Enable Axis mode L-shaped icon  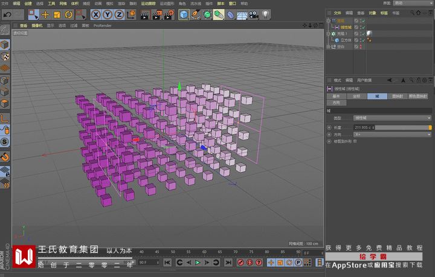click(x=5, y=118)
